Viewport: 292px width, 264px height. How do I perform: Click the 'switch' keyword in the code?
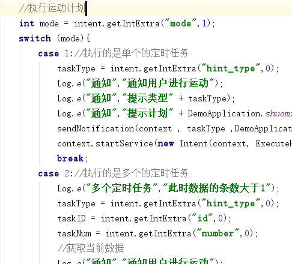(x=35, y=38)
